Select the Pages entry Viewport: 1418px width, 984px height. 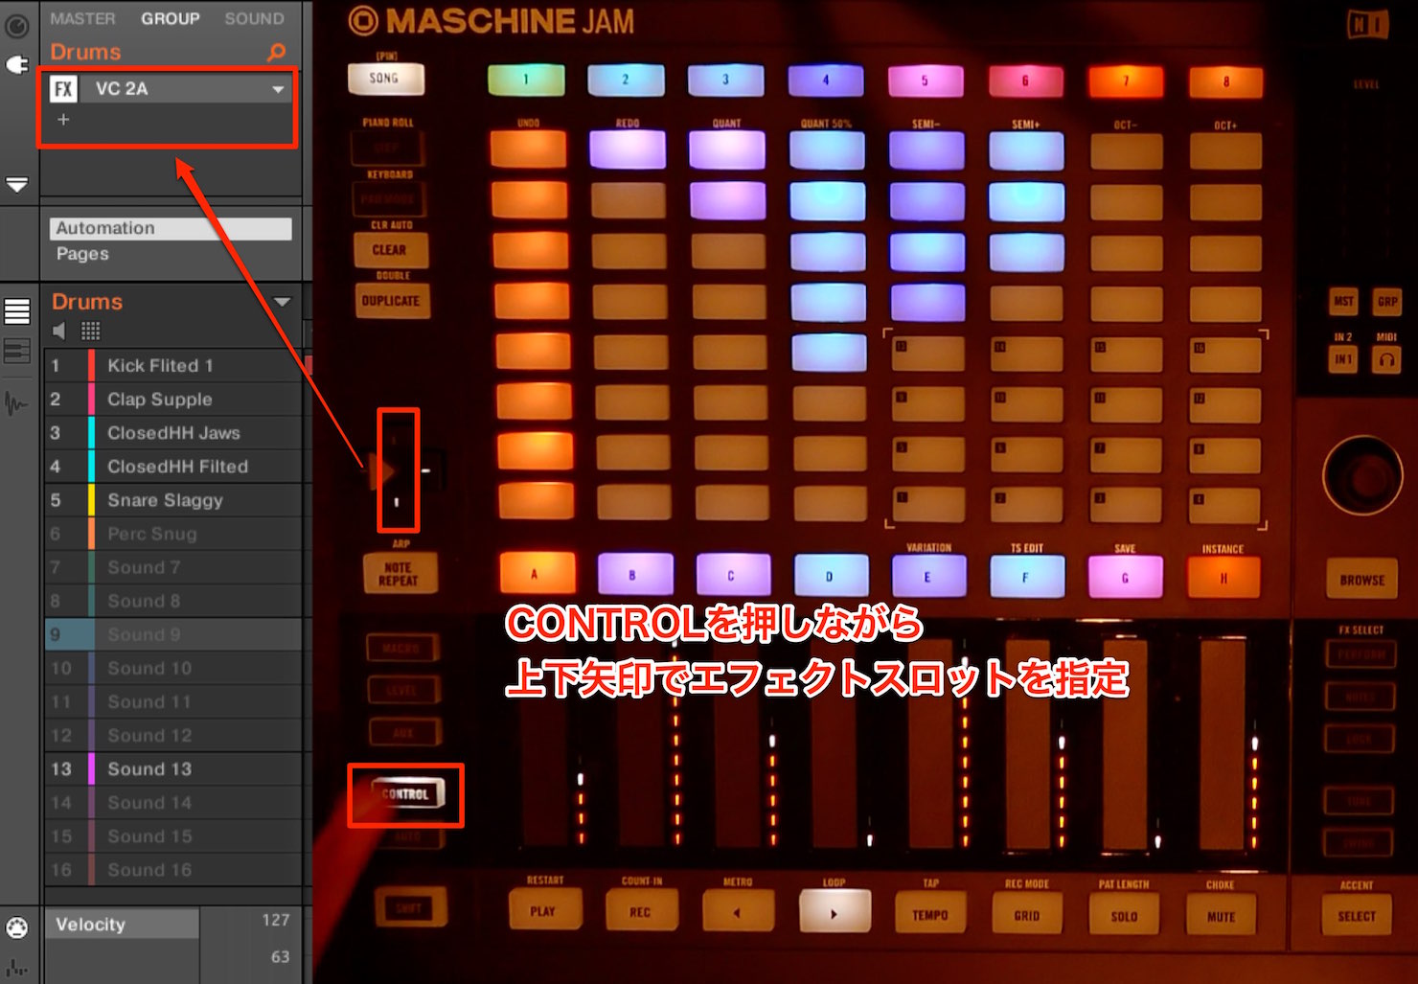(x=82, y=254)
